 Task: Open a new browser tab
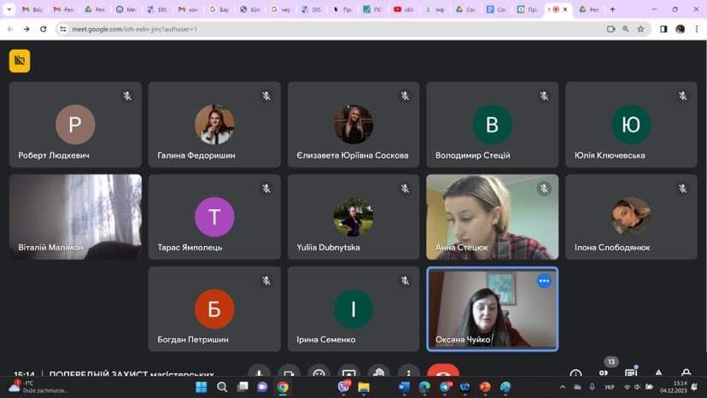[x=612, y=9]
